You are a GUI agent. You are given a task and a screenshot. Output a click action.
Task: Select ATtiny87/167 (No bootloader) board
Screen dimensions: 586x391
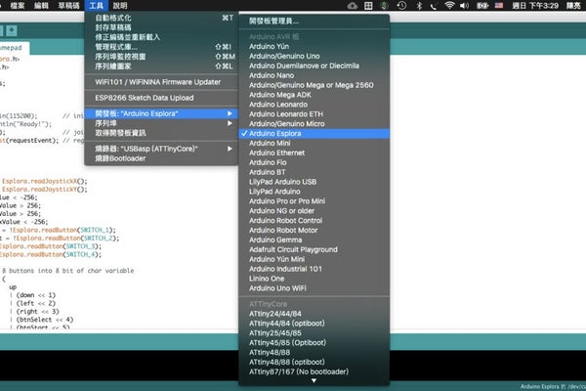click(314, 371)
